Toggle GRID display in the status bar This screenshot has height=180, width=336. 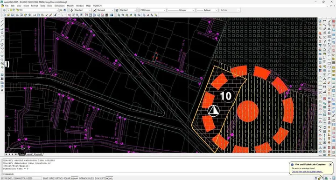point(52,178)
